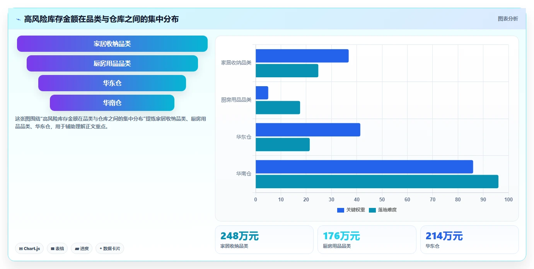
Task: Click the 家居收纳品类 y-axis label
Action: tap(236, 63)
